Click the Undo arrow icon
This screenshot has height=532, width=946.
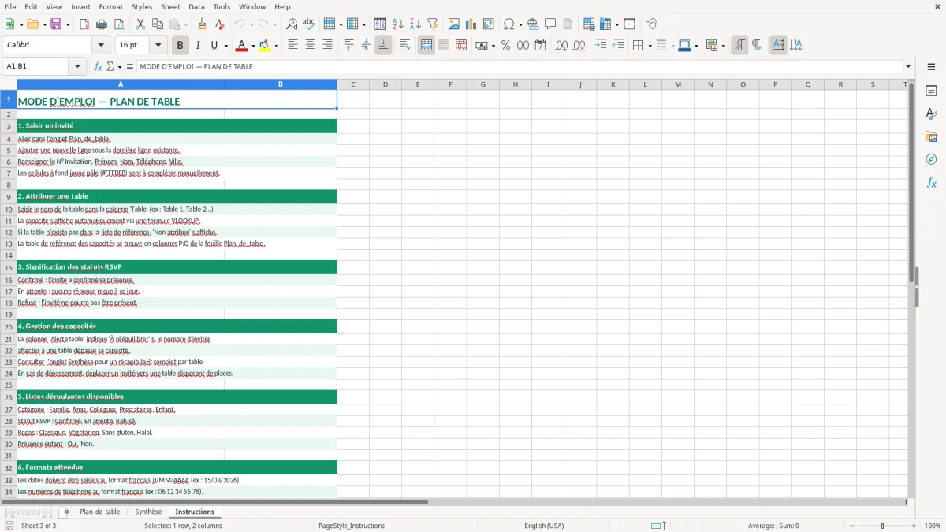point(240,24)
